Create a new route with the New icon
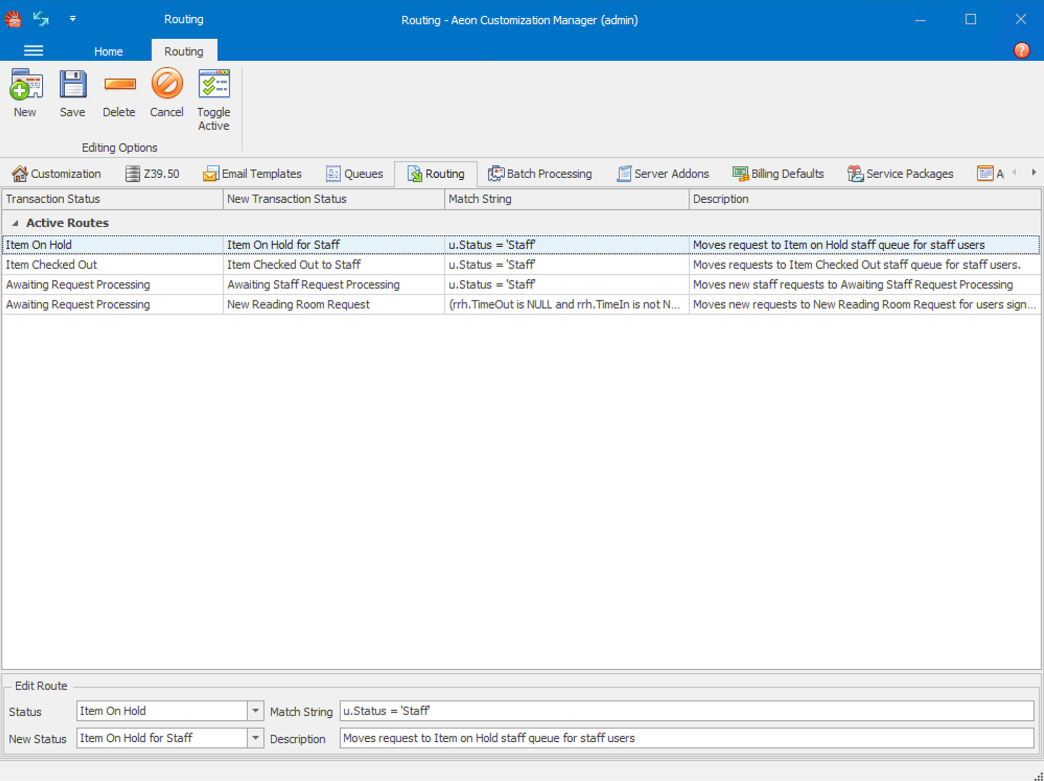The width and height of the screenshot is (1044, 781). (25, 94)
